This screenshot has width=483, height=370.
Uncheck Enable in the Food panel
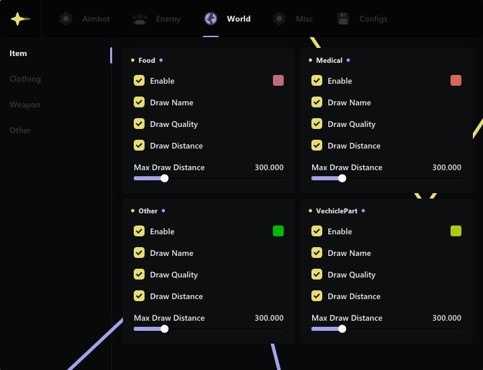[139, 81]
